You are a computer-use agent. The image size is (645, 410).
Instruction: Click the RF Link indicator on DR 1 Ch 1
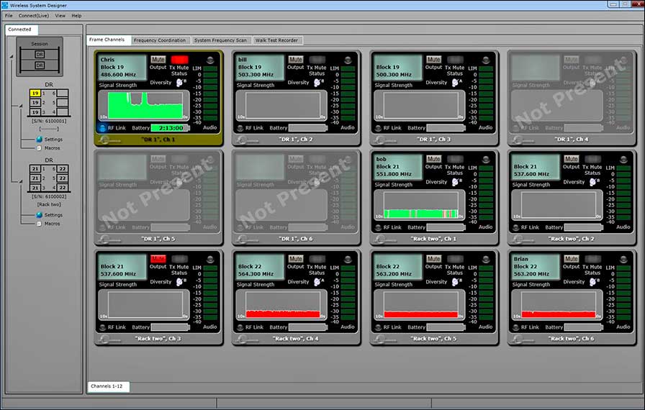click(103, 127)
